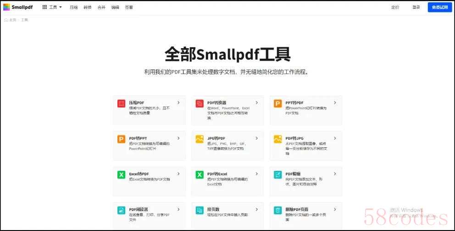Select 转换 in the top navigation
The image size is (455, 231).
point(88,7)
